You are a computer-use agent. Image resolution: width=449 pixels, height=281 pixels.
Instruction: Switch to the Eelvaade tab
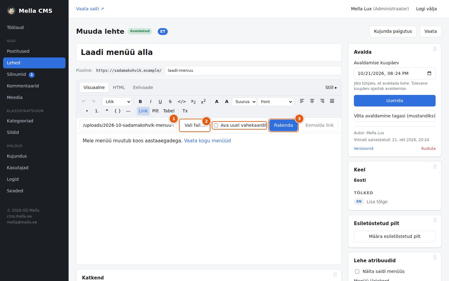[143, 88]
